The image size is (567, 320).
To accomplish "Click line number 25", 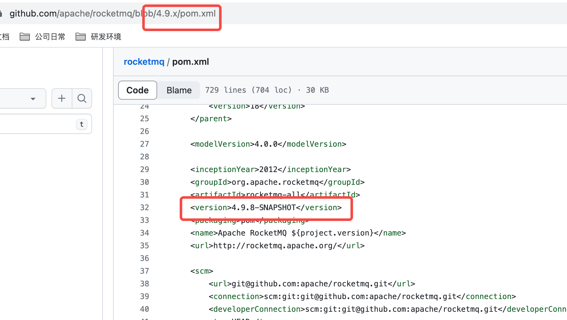I will coord(144,119).
